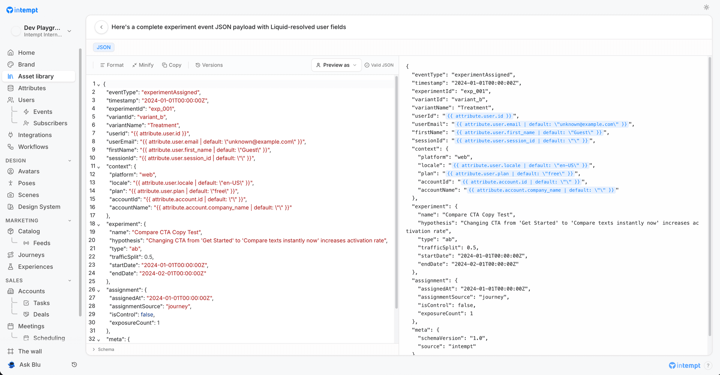
Task: Go to Attributes
Action: (x=39, y=88)
